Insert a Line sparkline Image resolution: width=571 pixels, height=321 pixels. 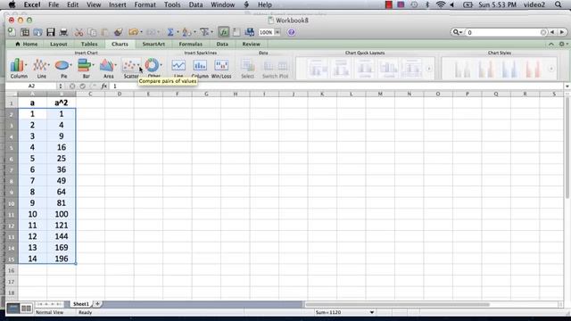pos(178,68)
